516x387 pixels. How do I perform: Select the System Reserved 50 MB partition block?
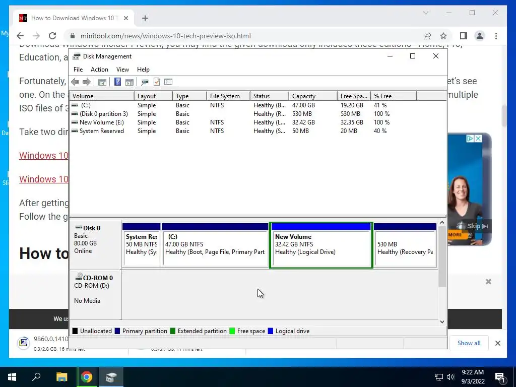click(142, 245)
